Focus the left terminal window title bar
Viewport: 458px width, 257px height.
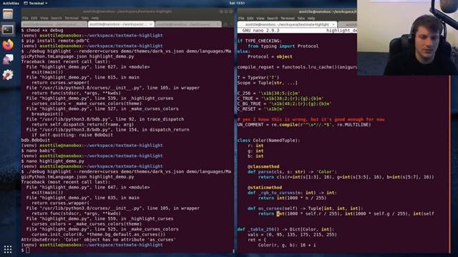(127, 11)
